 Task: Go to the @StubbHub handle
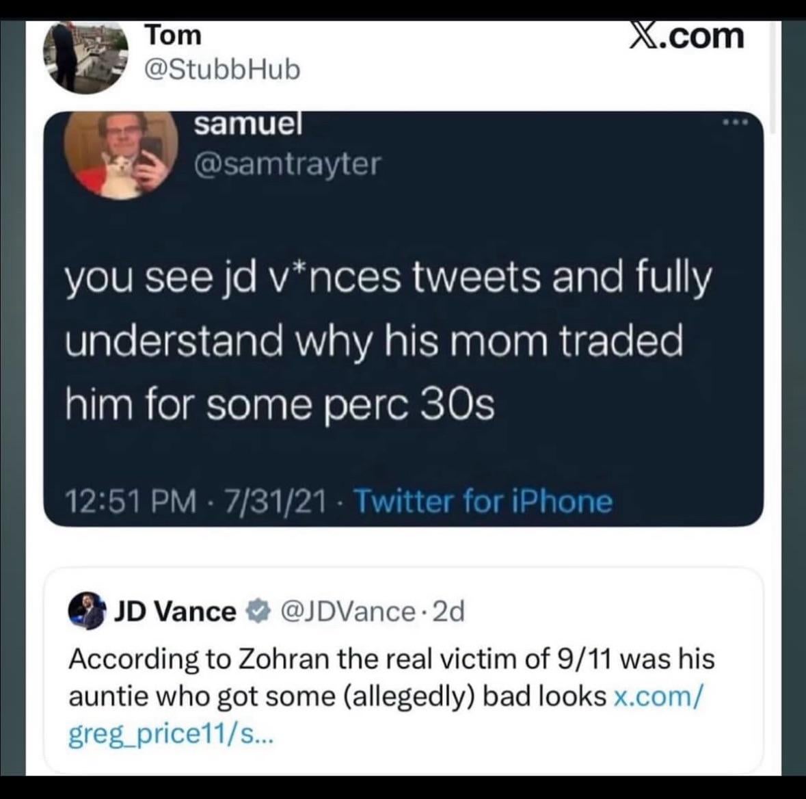222,69
